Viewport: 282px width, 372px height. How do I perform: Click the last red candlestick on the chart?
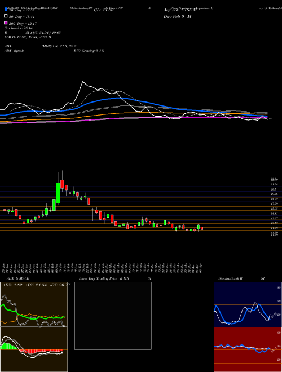click(202, 228)
